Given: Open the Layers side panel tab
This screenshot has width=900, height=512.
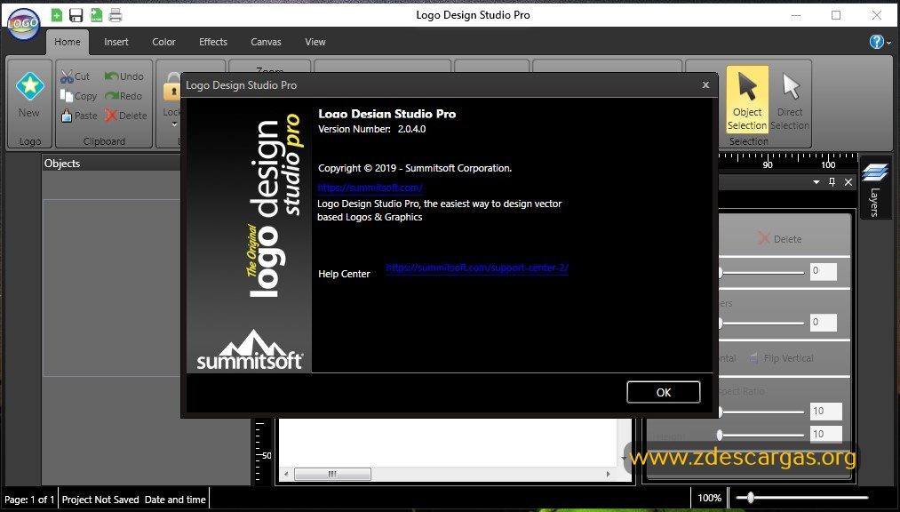Looking at the screenshot, I should pos(874,188).
